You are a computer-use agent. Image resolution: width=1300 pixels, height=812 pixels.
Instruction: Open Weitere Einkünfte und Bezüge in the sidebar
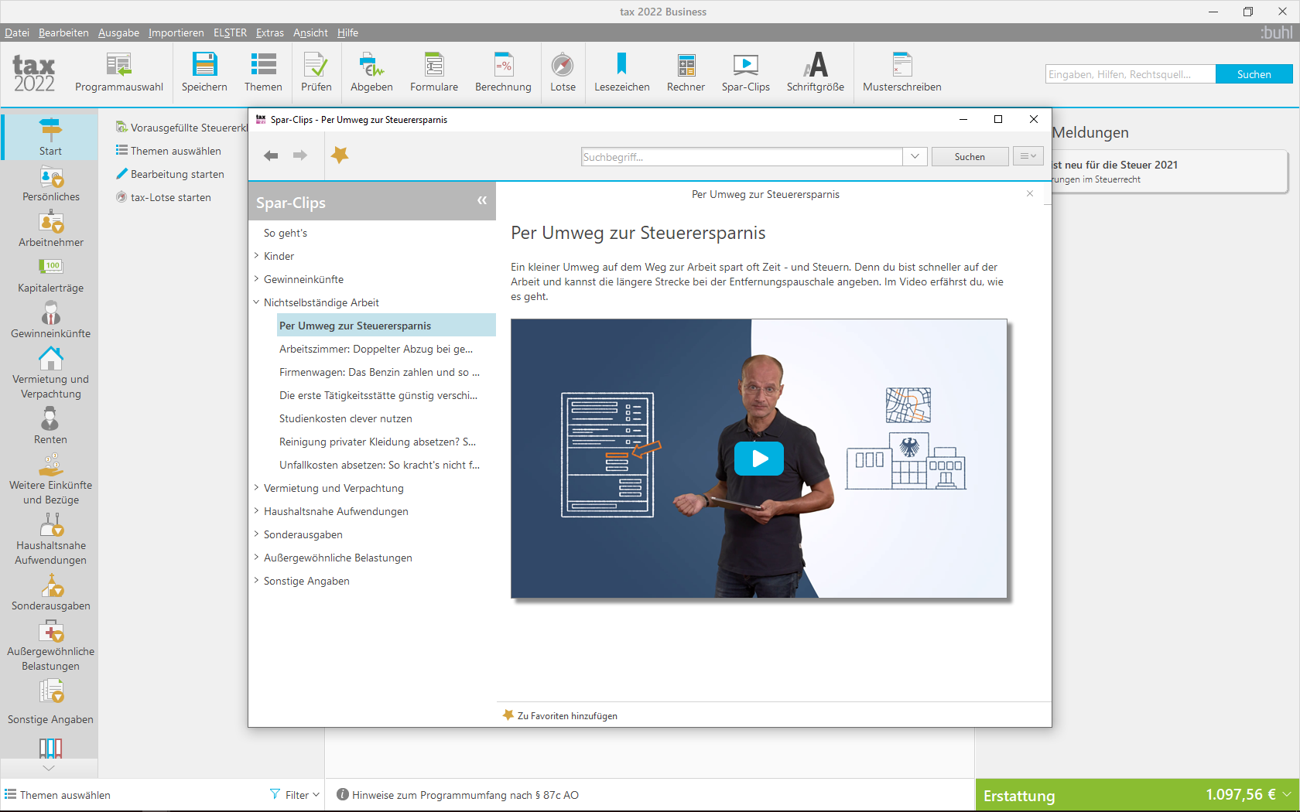pyautogui.click(x=50, y=479)
